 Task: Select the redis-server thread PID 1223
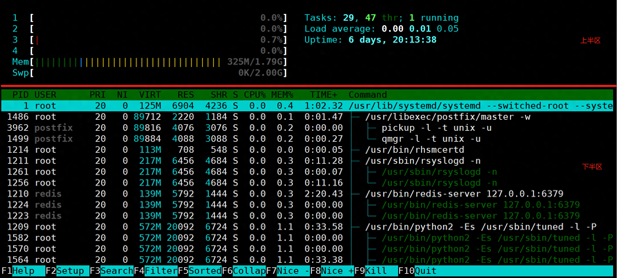click(307, 216)
